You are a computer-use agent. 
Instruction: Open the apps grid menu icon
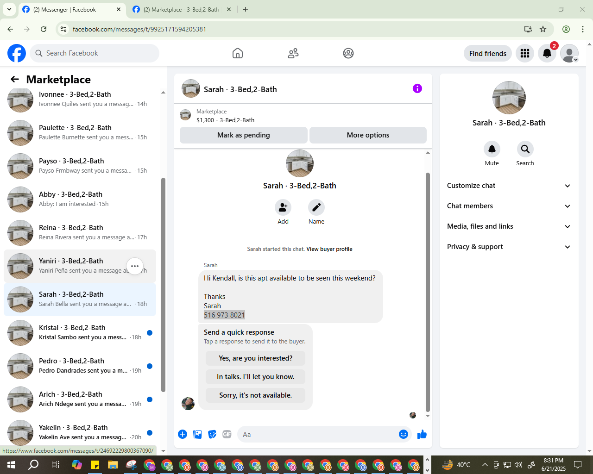click(525, 53)
